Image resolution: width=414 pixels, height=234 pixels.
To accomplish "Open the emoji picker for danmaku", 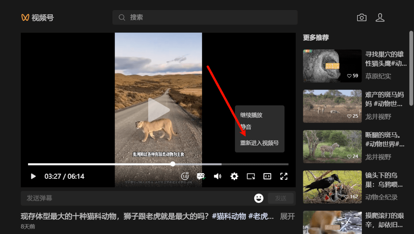I will coord(259,198).
